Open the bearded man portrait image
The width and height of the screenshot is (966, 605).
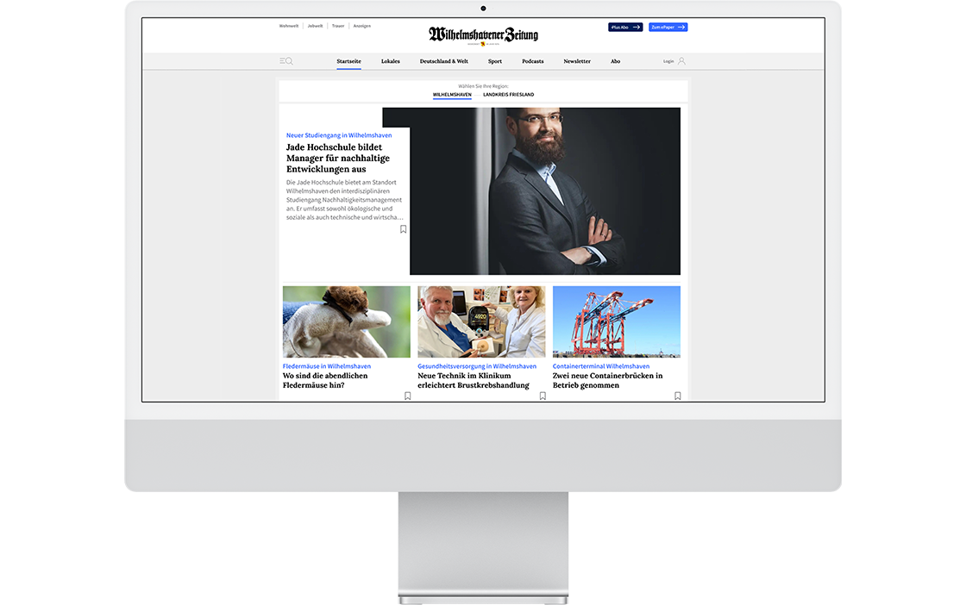(x=545, y=190)
